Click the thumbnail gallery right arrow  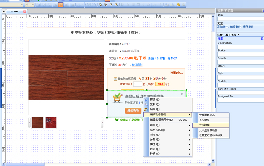[x=102, y=123]
